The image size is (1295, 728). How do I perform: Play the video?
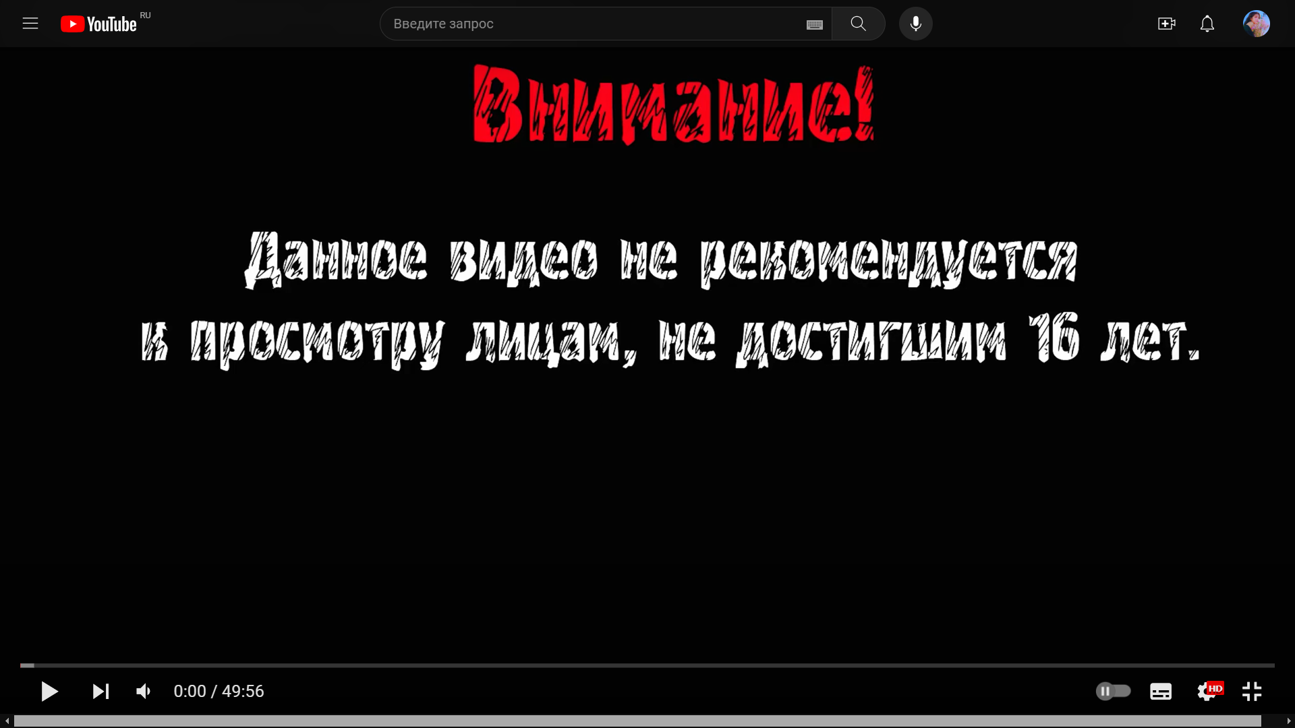coord(49,691)
